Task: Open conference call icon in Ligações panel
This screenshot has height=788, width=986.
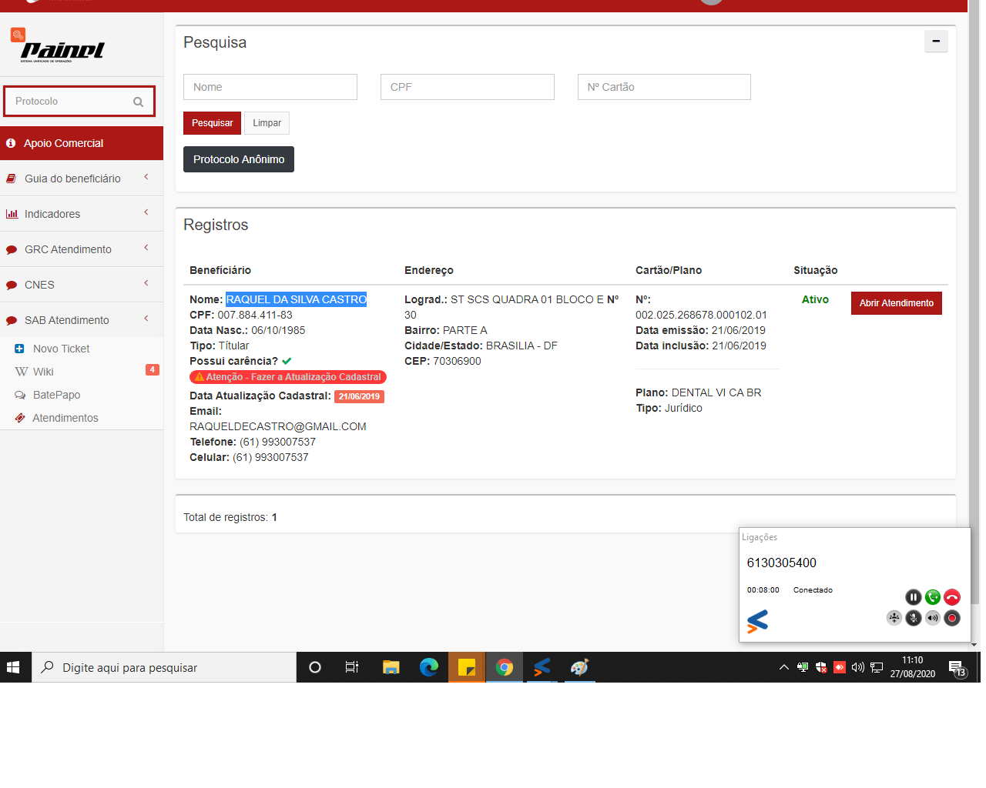Action: [x=894, y=618]
